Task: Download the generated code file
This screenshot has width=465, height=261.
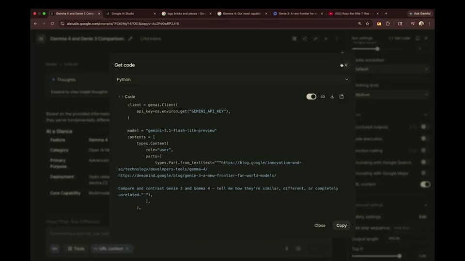Action: click(x=332, y=97)
